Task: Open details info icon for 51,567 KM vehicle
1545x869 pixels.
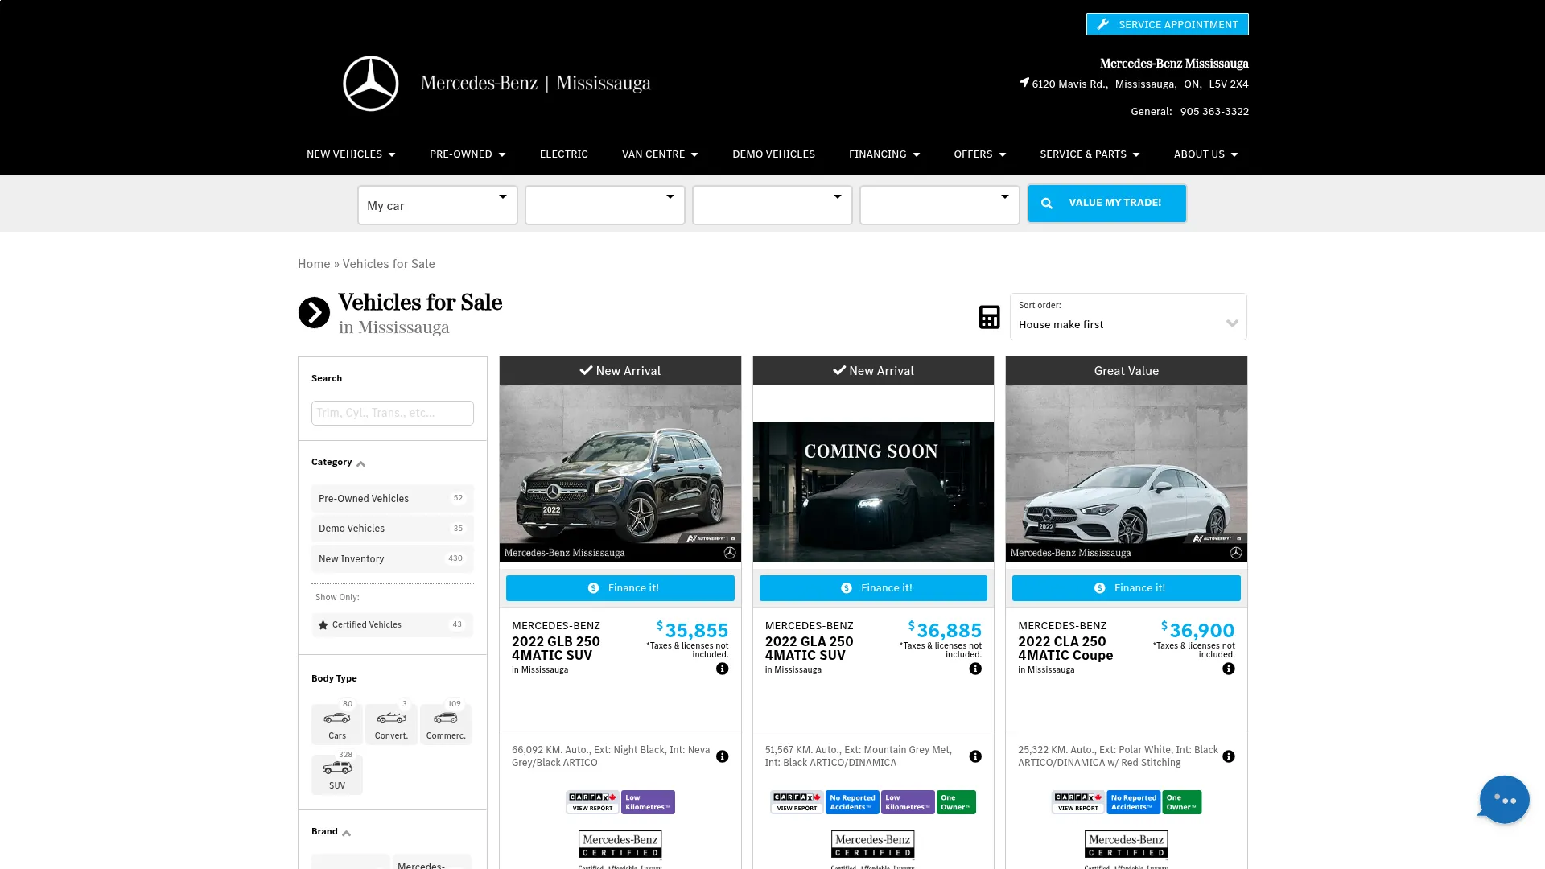Action: (x=975, y=756)
